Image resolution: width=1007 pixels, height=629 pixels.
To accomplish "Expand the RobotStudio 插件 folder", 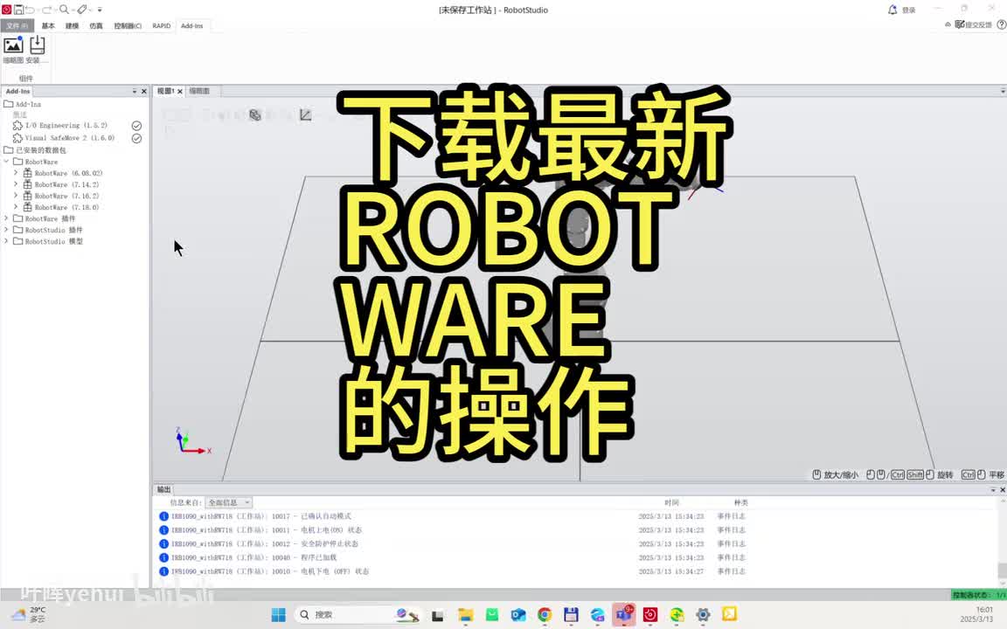I will [6, 230].
